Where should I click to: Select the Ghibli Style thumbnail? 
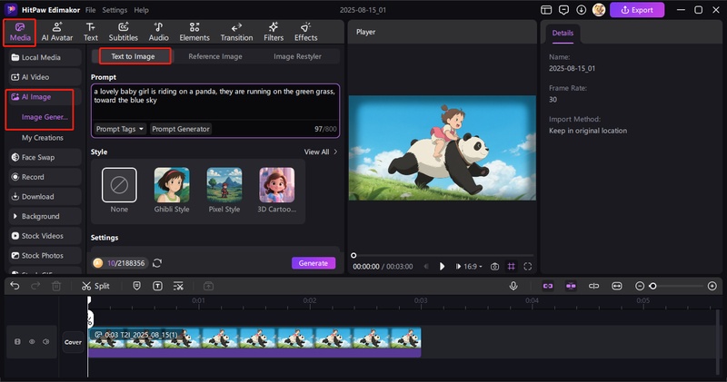click(x=172, y=185)
